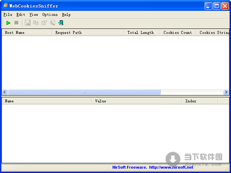Sort by the Cookies String column header

213,33
